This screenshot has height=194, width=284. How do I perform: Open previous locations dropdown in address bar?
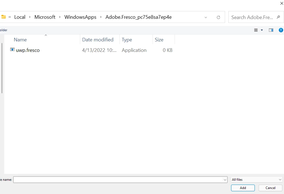(206, 17)
